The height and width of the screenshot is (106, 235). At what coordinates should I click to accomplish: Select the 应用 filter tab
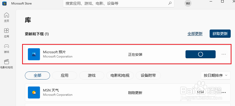(x=65, y=75)
